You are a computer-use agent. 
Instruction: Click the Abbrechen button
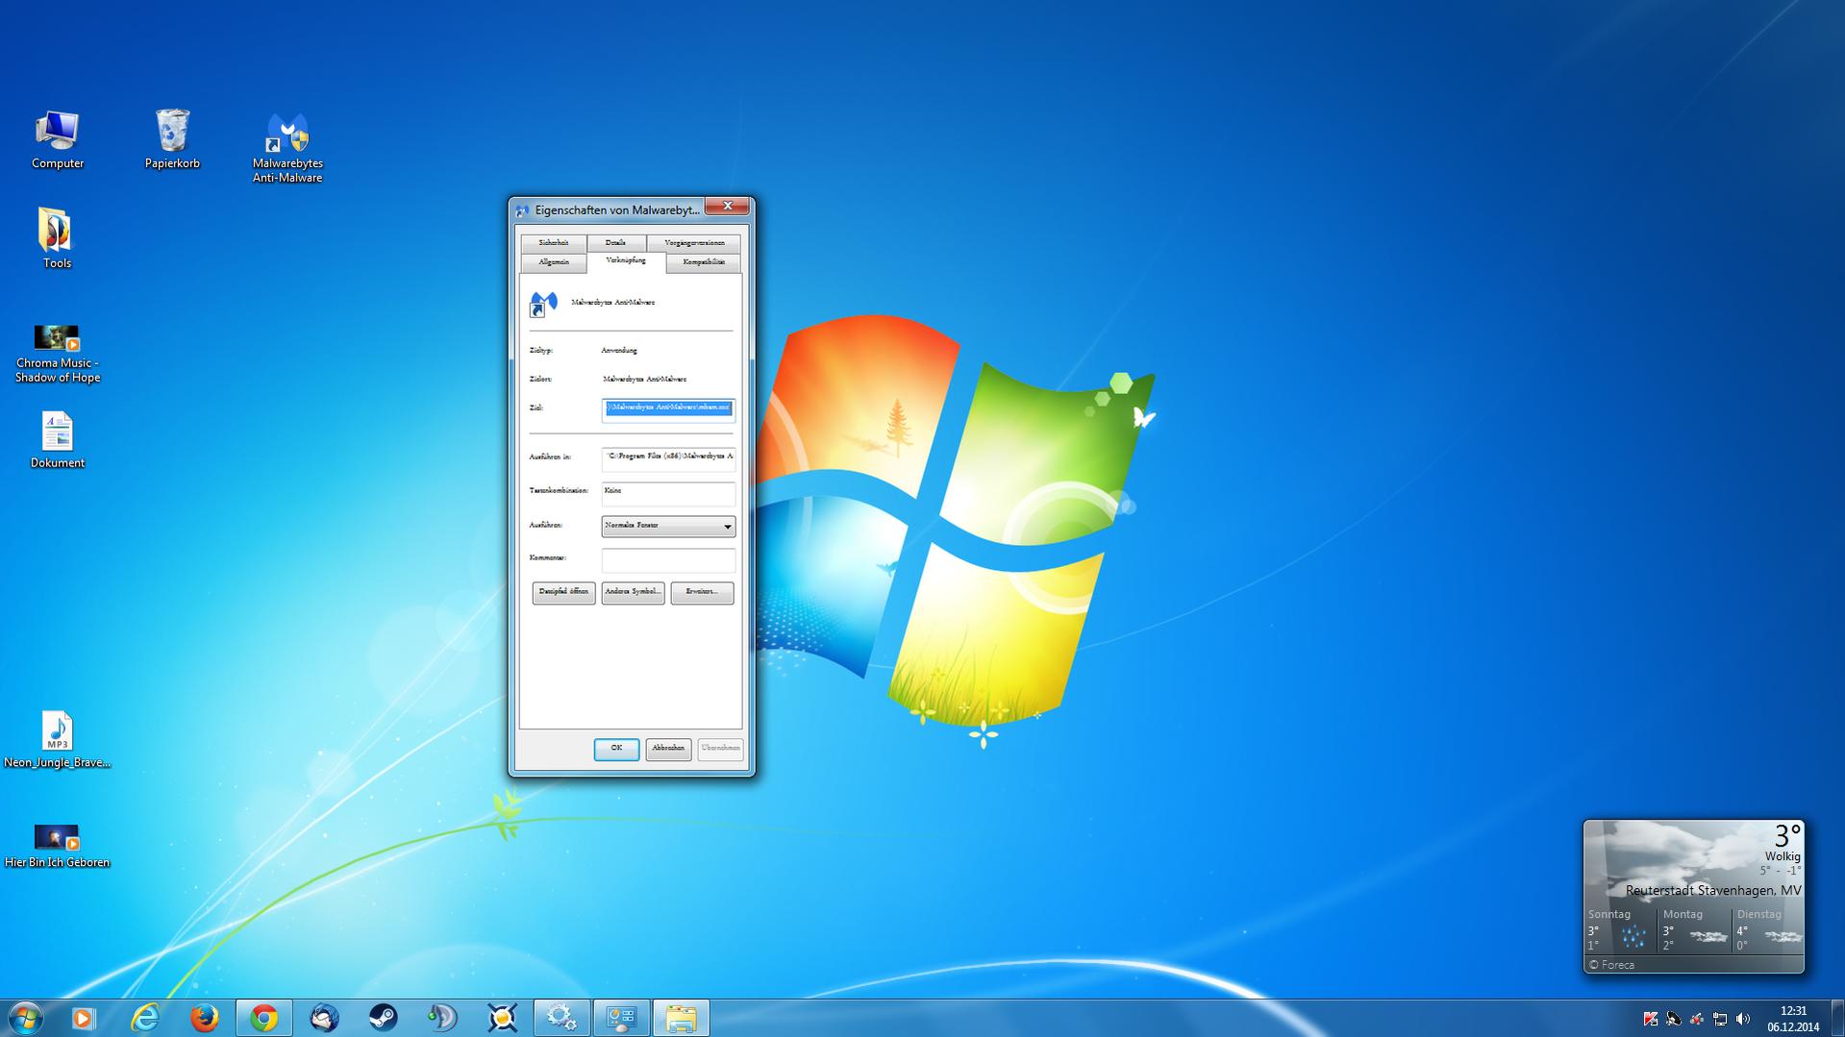click(x=668, y=749)
